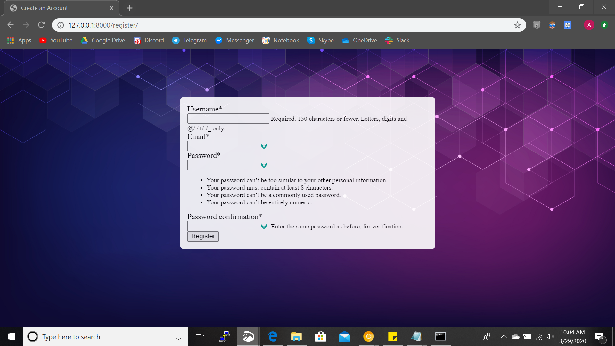Open File Explorer from the taskbar

tap(296, 336)
